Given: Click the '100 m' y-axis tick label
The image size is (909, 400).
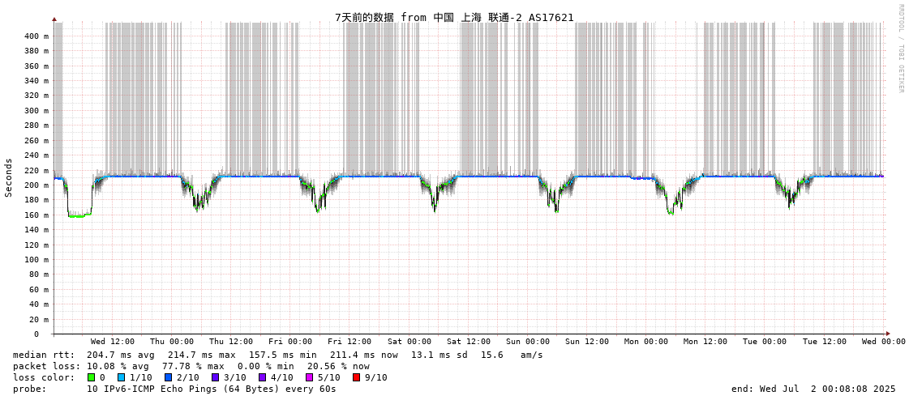Looking at the screenshot, I should click(x=36, y=260).
